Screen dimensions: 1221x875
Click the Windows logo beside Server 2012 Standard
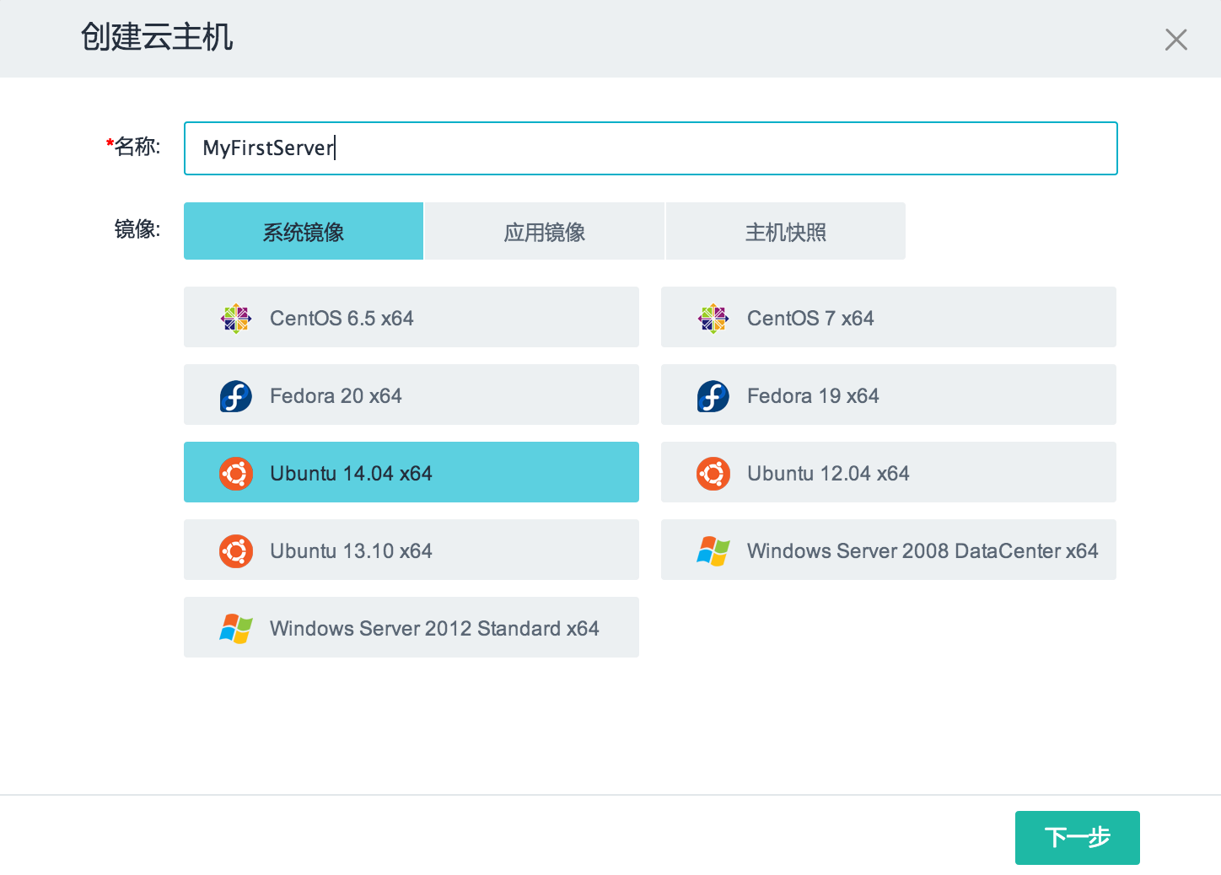click(236, 629)
